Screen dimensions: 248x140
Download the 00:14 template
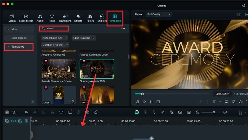point(111,101)
